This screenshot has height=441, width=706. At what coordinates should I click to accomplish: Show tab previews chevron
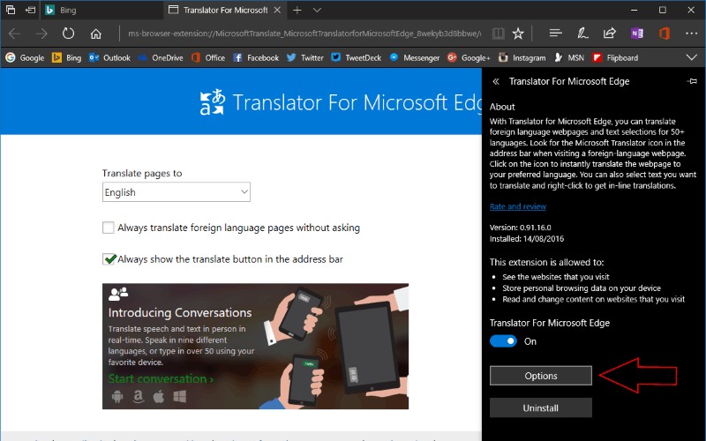coord(317,10)
